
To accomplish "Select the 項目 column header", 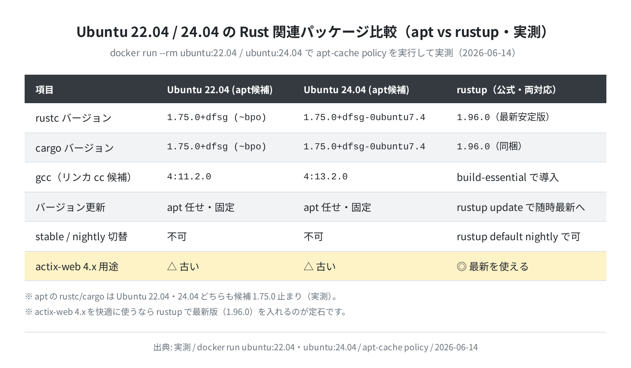I will (x=45, y=90).
